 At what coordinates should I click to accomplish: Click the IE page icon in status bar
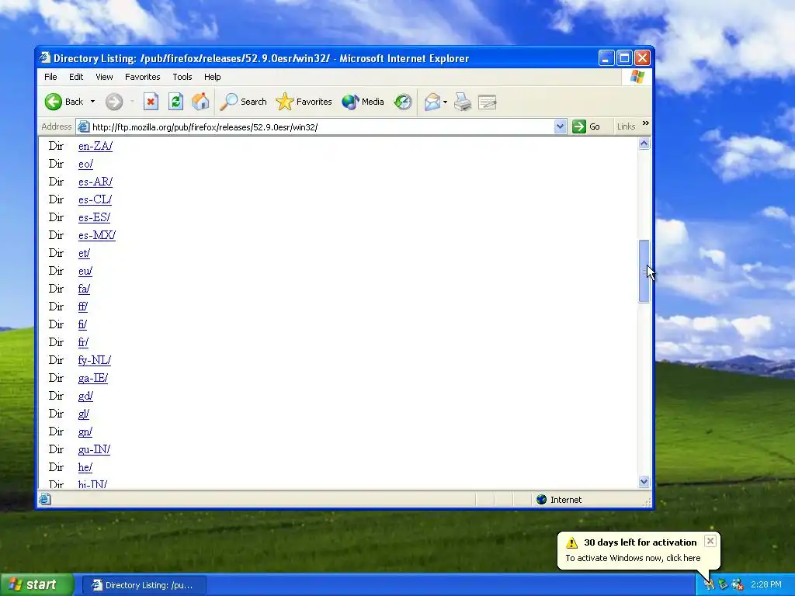[x=44, y=500]
